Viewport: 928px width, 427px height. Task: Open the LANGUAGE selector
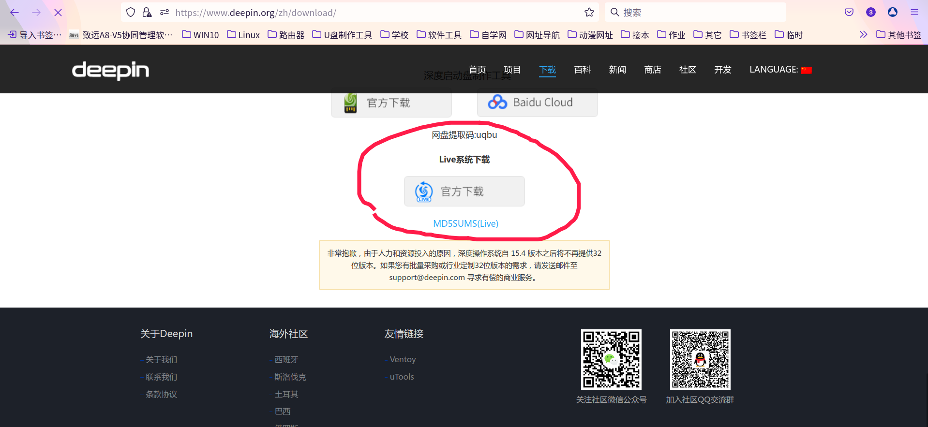pyautogui.click(x=780, y=70)
